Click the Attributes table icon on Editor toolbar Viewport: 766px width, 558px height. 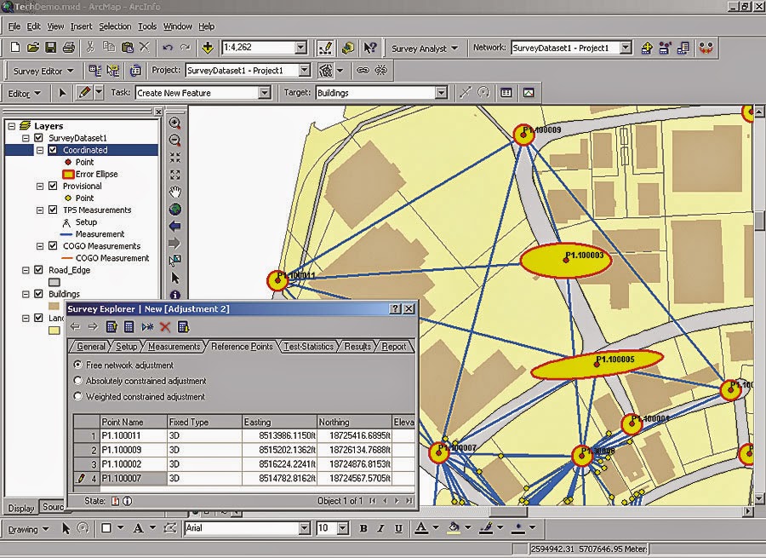[506, 92]
